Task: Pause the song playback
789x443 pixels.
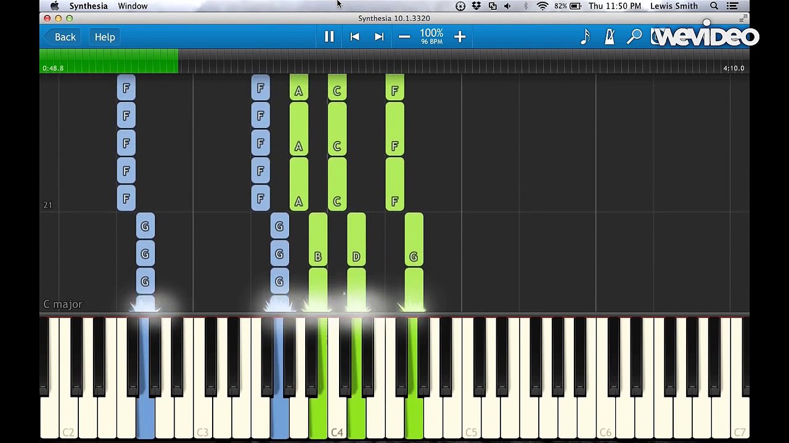Action: (x=329, y=37)
